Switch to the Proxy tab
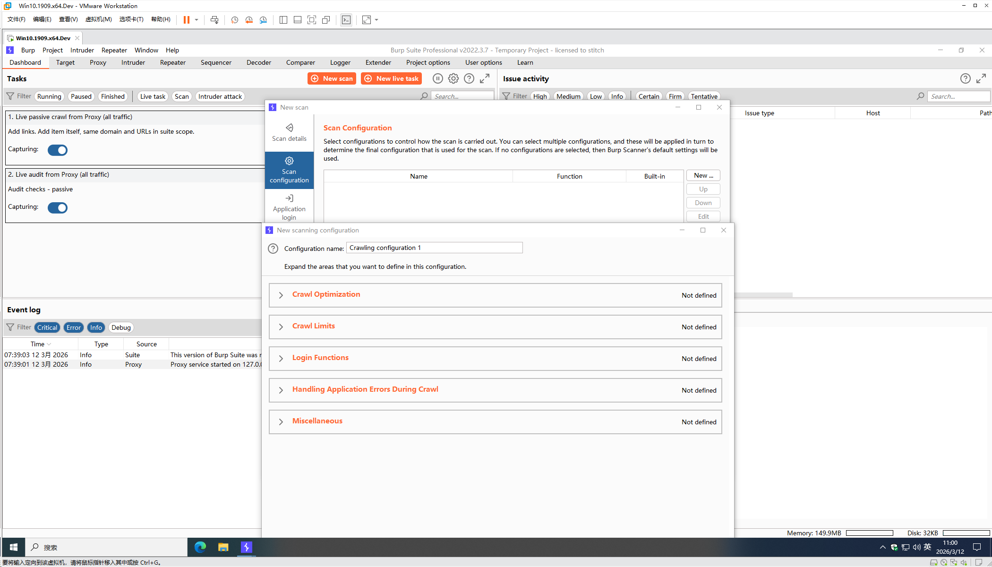Screen dimensions: 992x567 [x=98, y=62]
